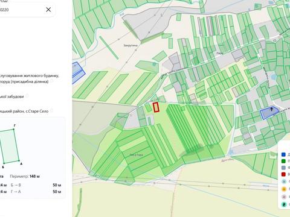Viewport: 290px width, 217px height.
Task: Click the light blue round legend icon
Action: tap(284, 181)
